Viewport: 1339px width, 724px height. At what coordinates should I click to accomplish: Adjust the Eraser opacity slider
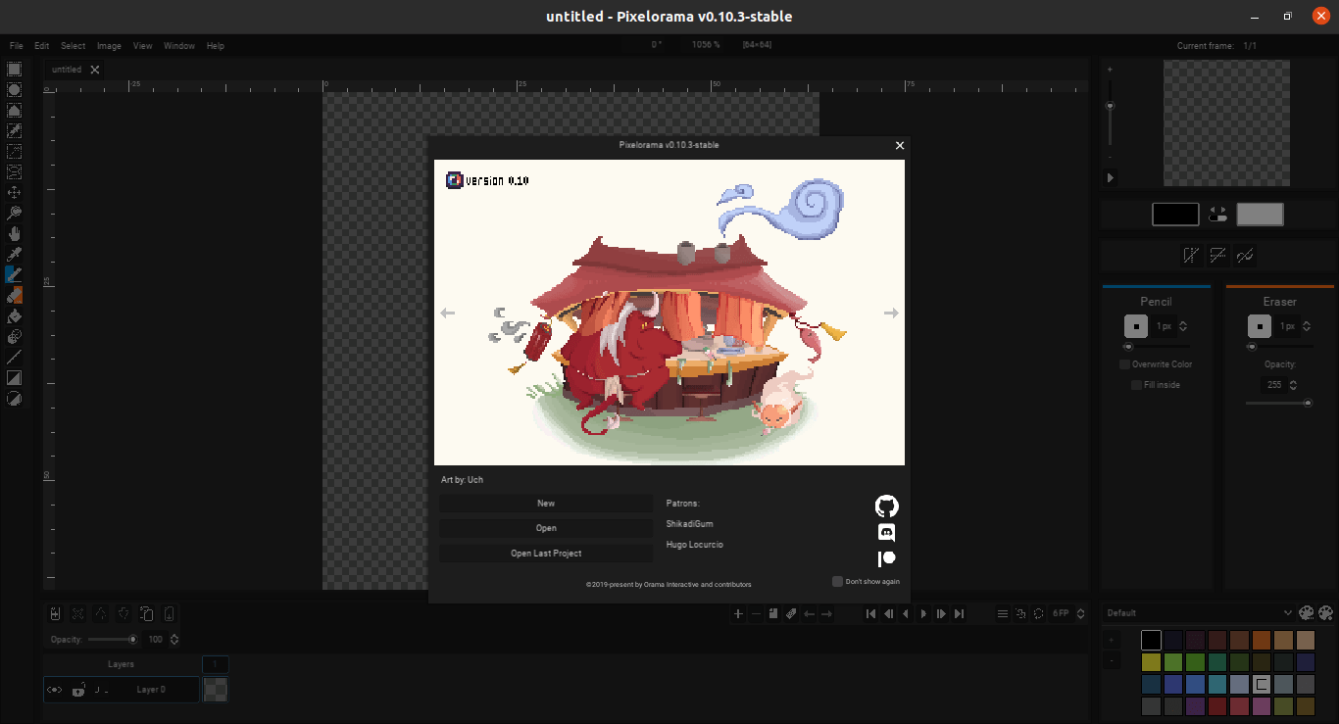click(1279, 403)
